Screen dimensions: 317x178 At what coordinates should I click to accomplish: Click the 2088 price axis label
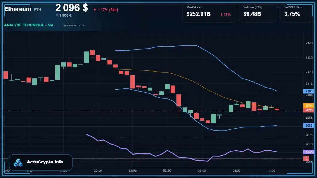[x=309, y=118]
